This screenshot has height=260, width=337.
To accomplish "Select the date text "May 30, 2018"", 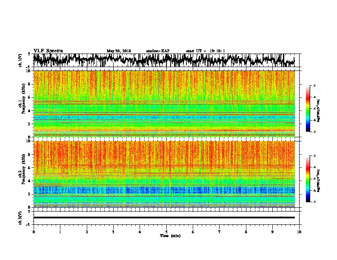I will click(x=119, y=51).
